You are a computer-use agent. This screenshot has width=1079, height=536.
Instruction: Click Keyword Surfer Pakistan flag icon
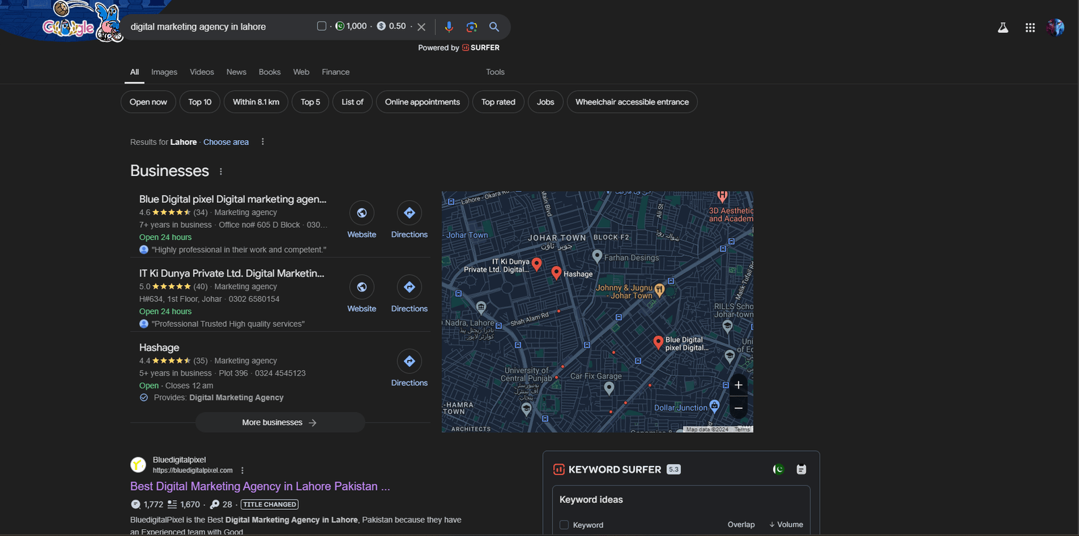(779, 469)
